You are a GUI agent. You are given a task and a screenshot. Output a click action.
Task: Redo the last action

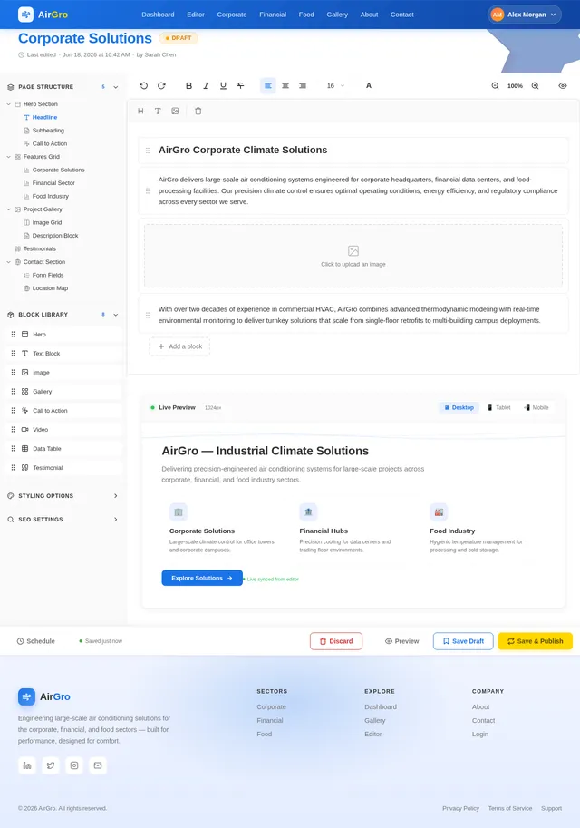[x=161, y=85]
